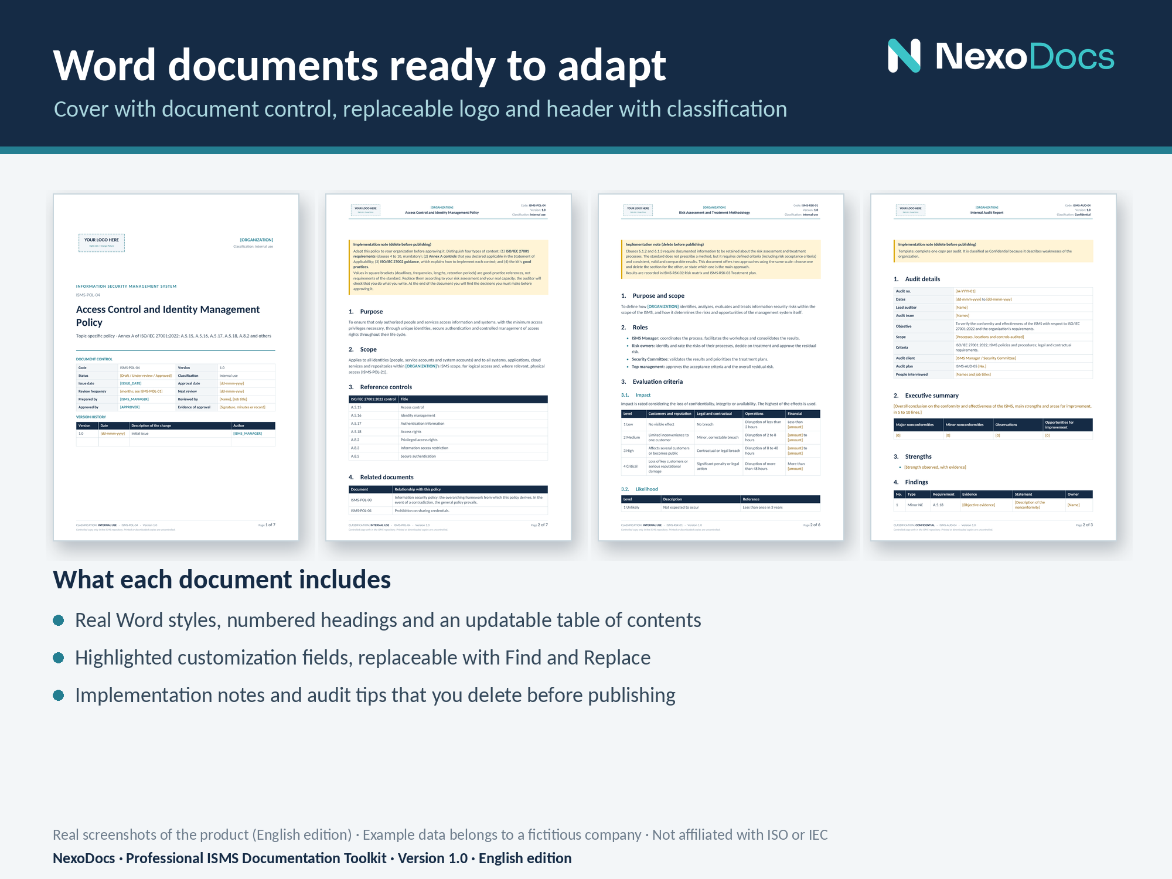This screenshot has width=1172, height=879.
Task: Click the teal bullet dot before 'Implementation notes'
Action: (x=58, y=695)
